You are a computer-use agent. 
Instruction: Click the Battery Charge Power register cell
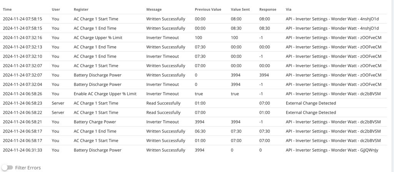(95, 122)
